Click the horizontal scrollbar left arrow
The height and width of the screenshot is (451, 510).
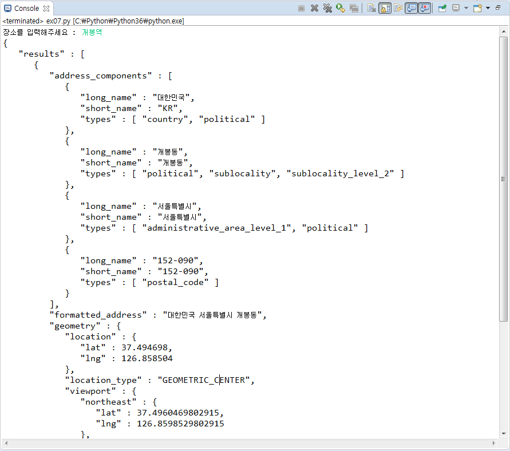tap(6, 443)
